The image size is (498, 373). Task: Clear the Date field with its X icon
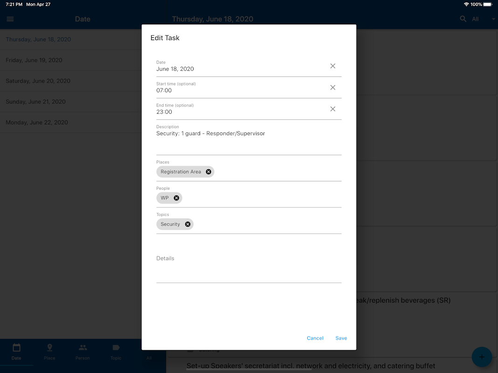click(332, 66)
